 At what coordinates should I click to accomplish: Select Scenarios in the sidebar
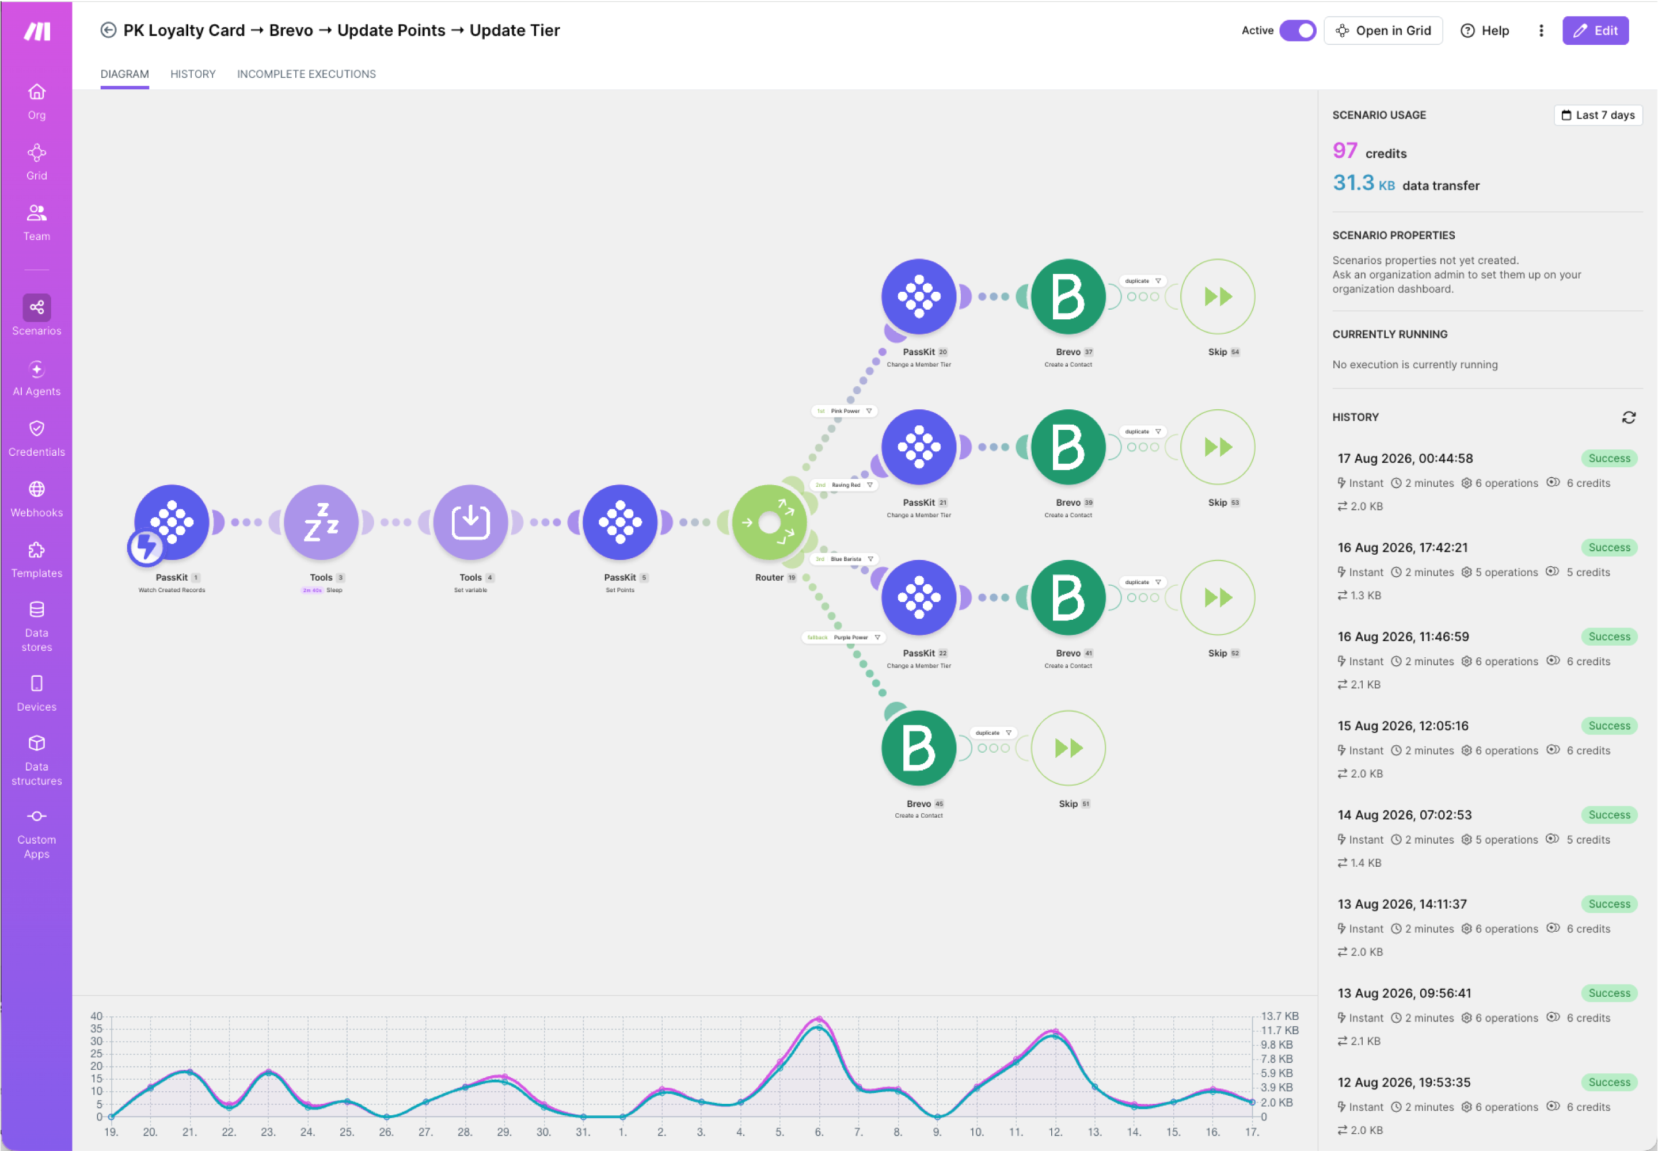click(x=36, y=316)
